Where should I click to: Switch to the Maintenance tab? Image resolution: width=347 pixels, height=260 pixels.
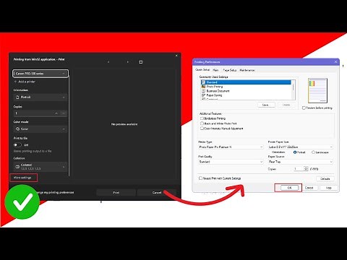(247, 70)
